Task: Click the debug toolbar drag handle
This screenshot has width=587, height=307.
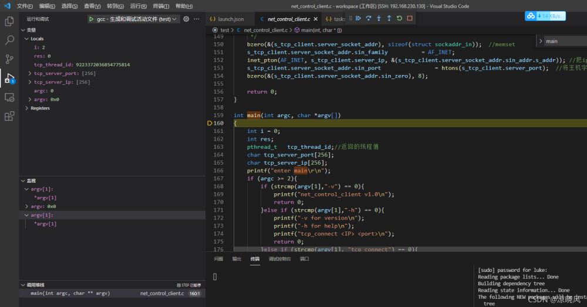Action: (350, 18)
